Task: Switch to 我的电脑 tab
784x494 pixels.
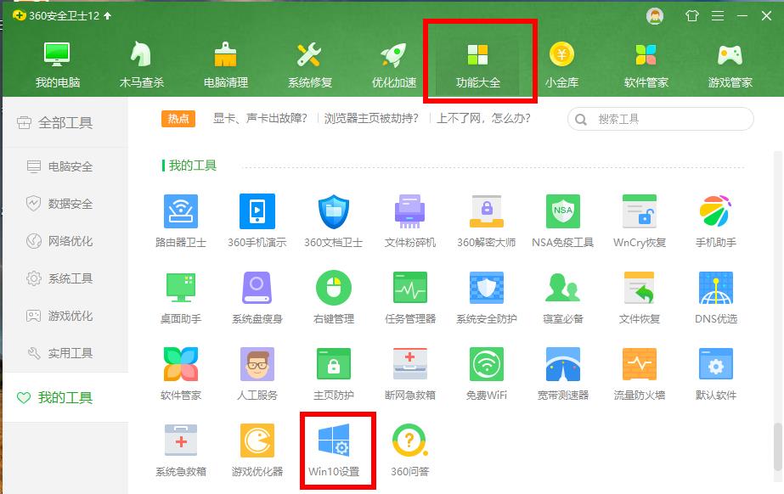Action: point(58,65)
